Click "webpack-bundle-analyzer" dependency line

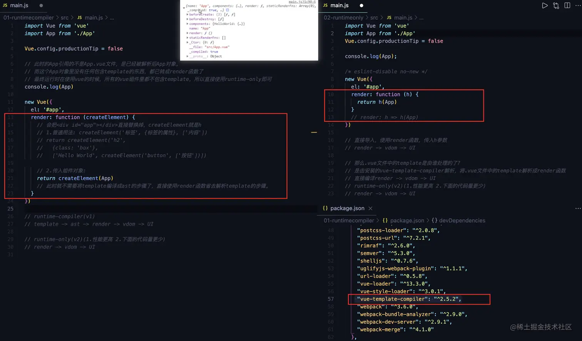412,314
